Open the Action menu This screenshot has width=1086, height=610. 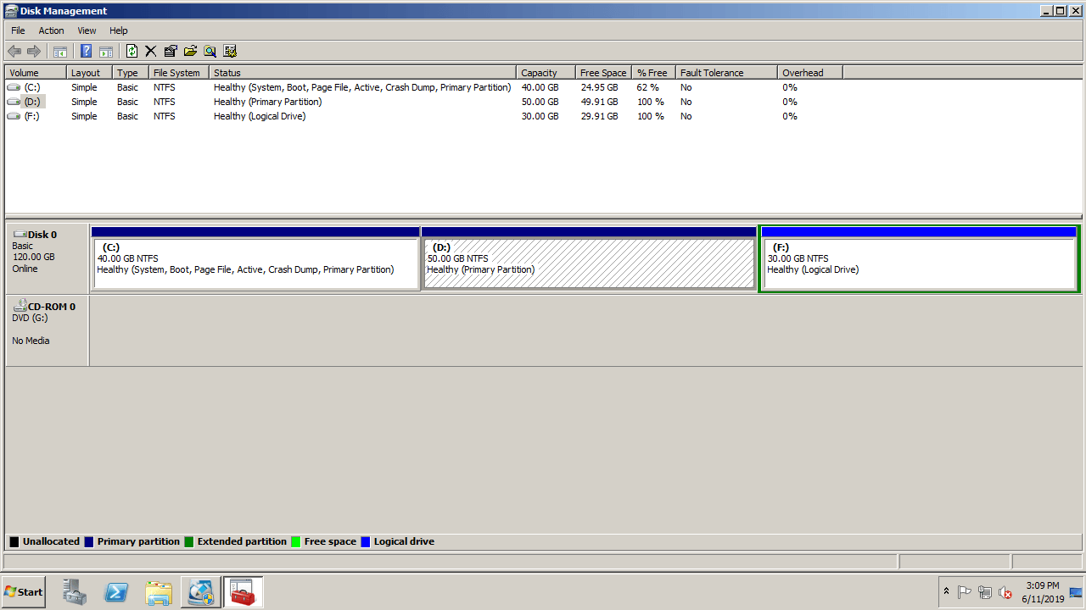(51, 30)
